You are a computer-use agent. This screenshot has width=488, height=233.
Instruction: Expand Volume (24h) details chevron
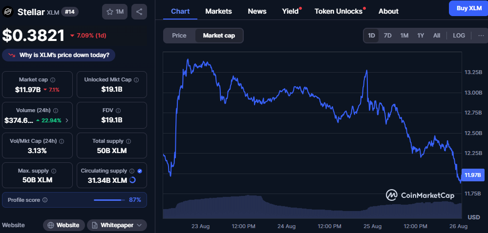tap(67, 120)
